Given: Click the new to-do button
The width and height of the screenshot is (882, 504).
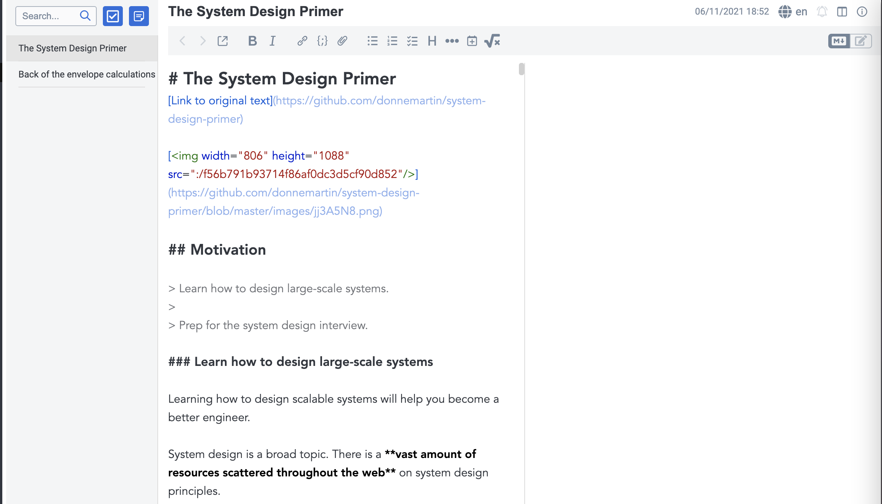Looking at the screenshot, I should coord(112,16).
